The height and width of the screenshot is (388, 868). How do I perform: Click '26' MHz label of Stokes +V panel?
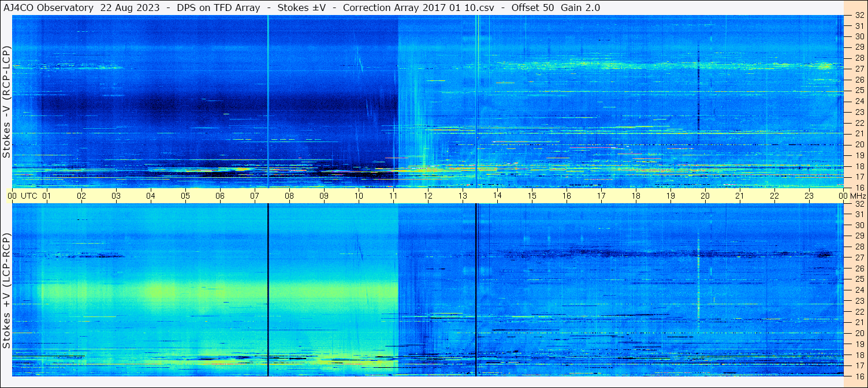pyautogui.click(x=859, y=268)
